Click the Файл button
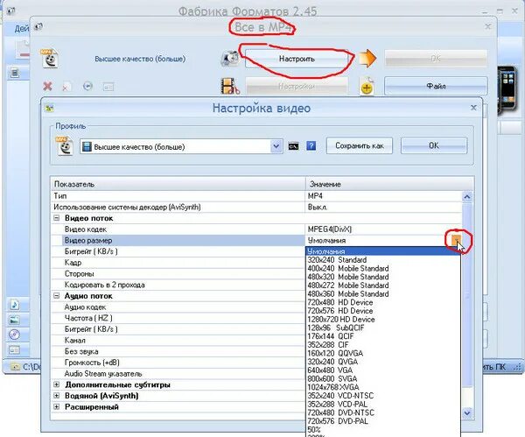525x437 pixels. coord(436,86)
